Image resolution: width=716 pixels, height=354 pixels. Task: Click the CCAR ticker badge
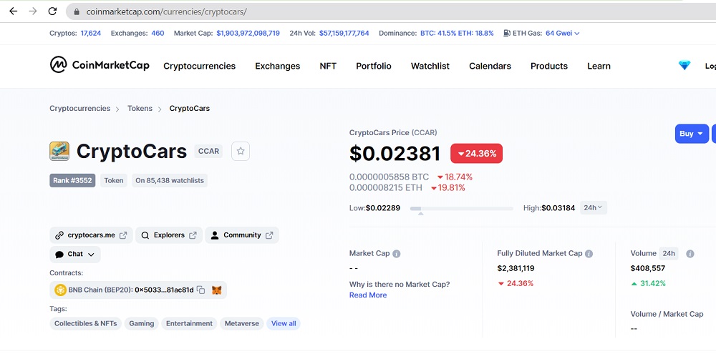pos(208,152)
